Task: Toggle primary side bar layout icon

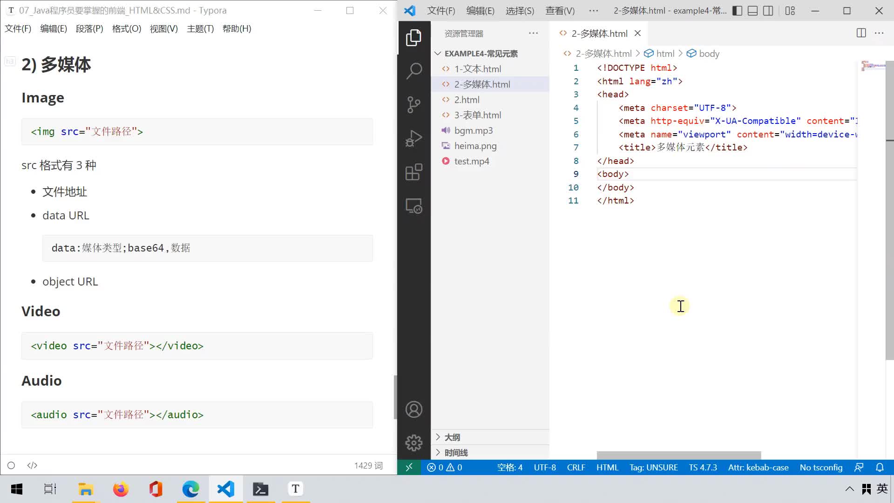Action: coord(737,11)
